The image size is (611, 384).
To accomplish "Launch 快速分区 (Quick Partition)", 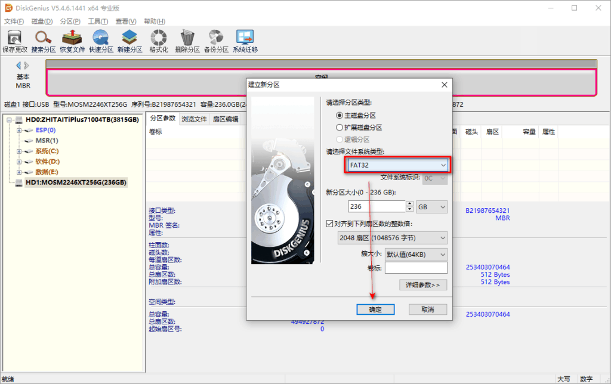I will pos(100,40).
